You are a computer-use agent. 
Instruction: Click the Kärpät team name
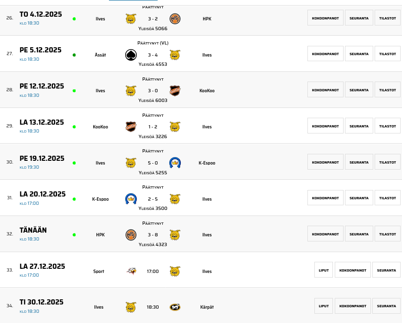point(207,307)
